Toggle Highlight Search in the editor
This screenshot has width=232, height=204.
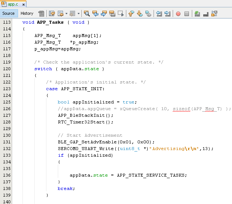pyautogui.click(x=112, y=14)
